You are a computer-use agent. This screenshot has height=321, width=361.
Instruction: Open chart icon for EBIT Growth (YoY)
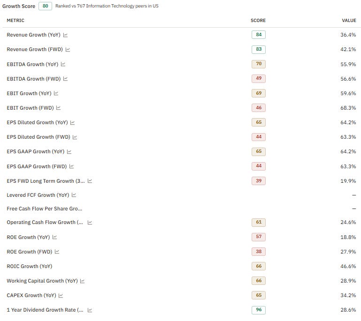56,93
